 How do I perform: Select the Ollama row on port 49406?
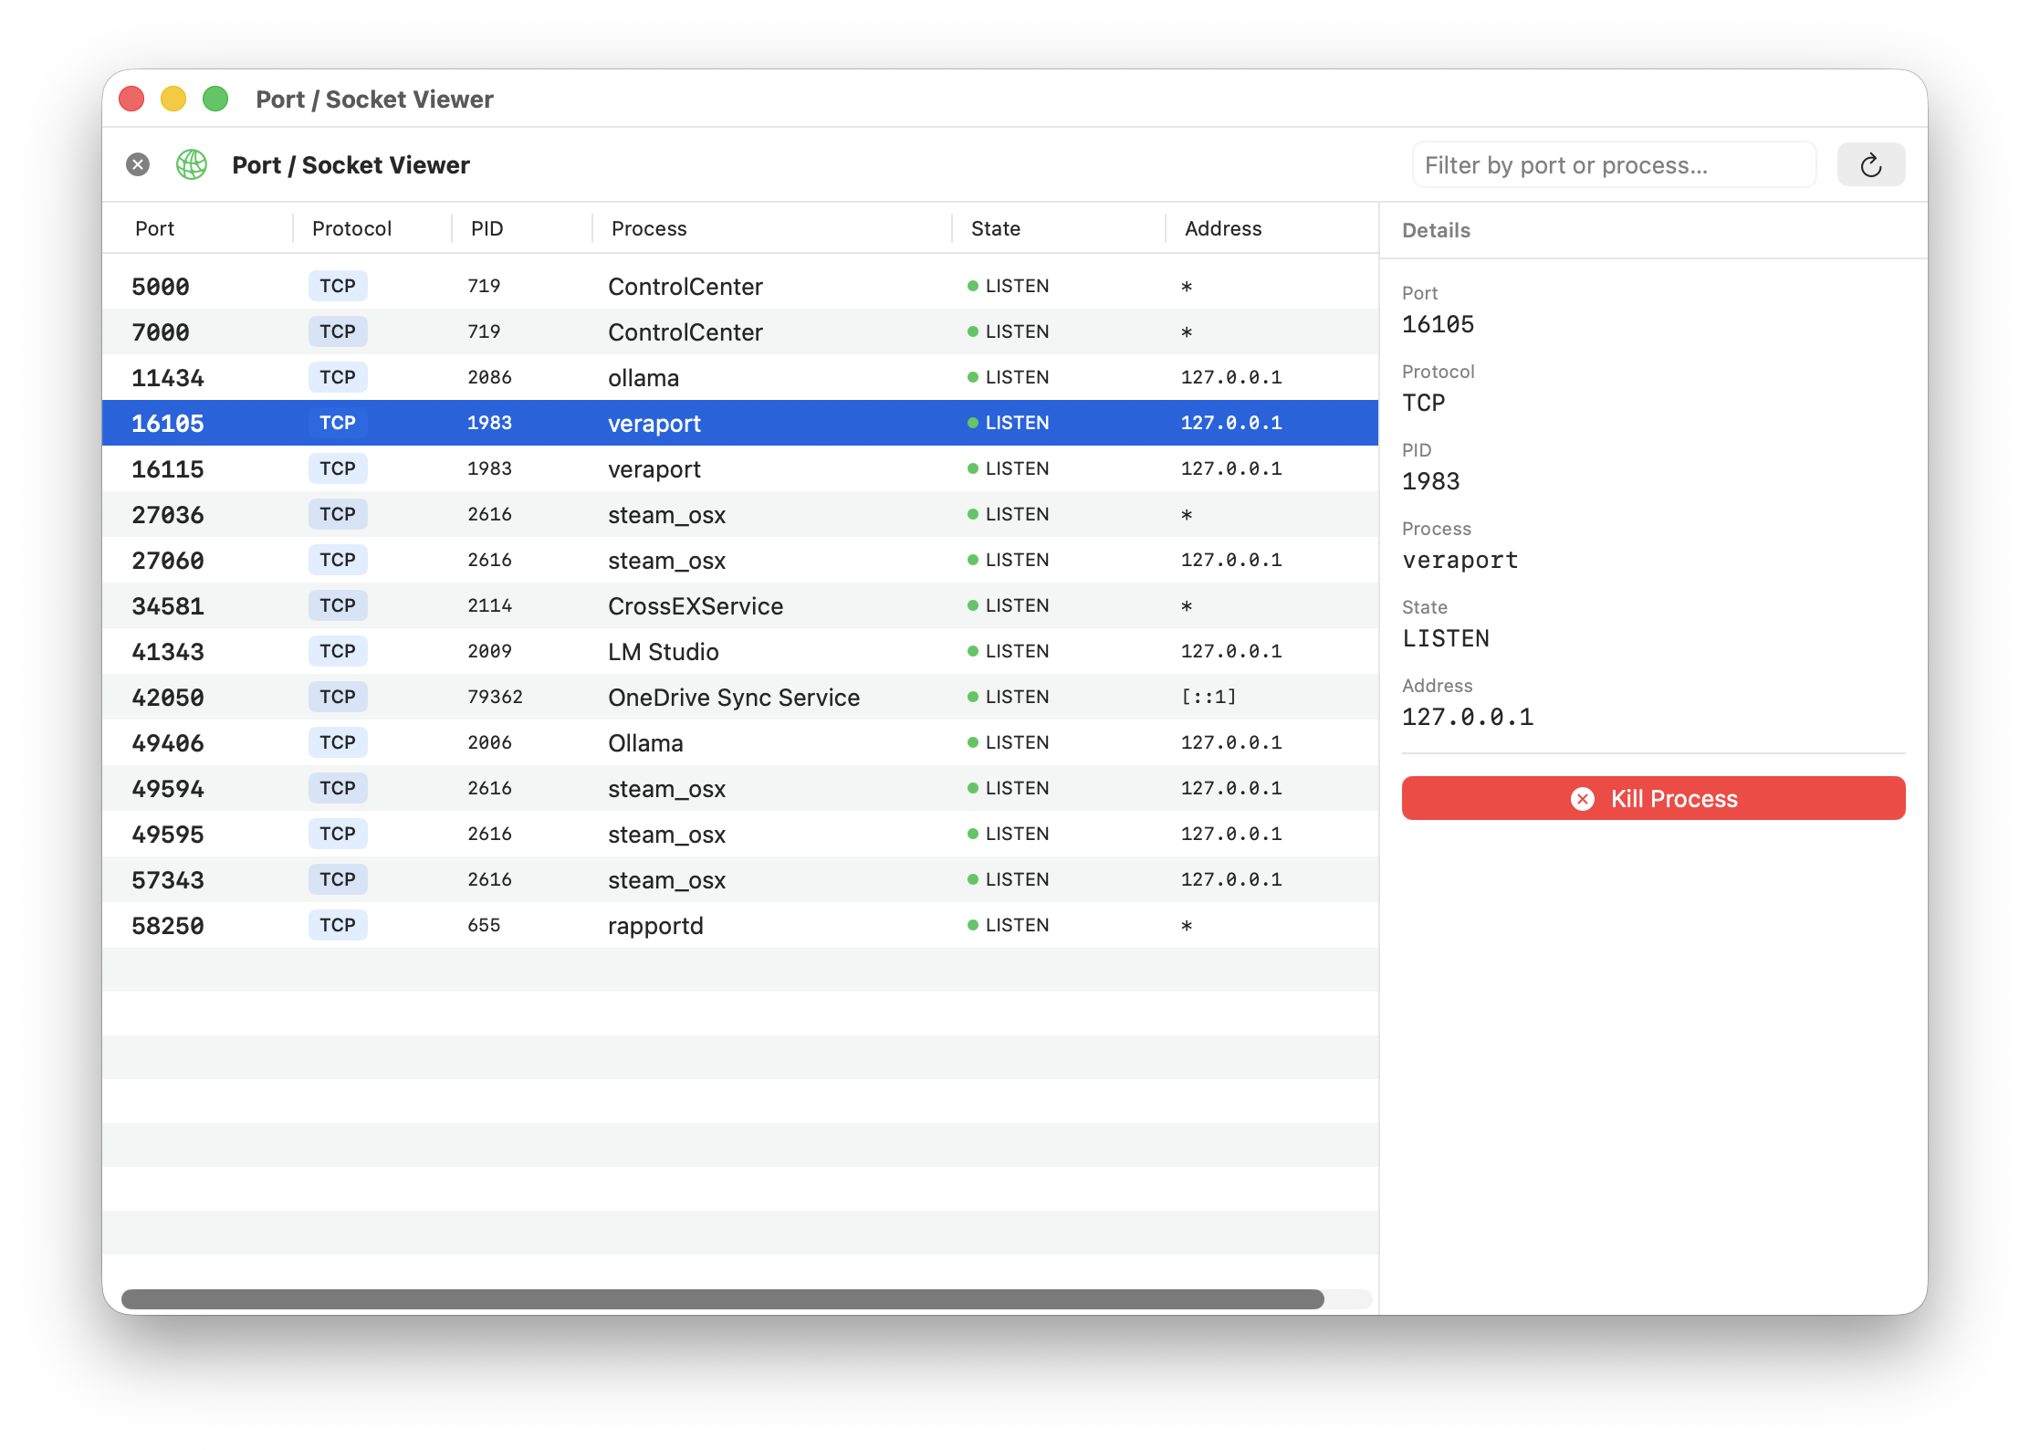pos(740,742)
